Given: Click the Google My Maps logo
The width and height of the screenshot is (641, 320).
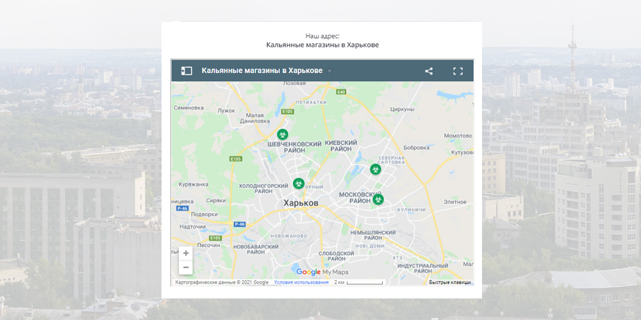Looking at the screenshot, I should coord(322,272).
